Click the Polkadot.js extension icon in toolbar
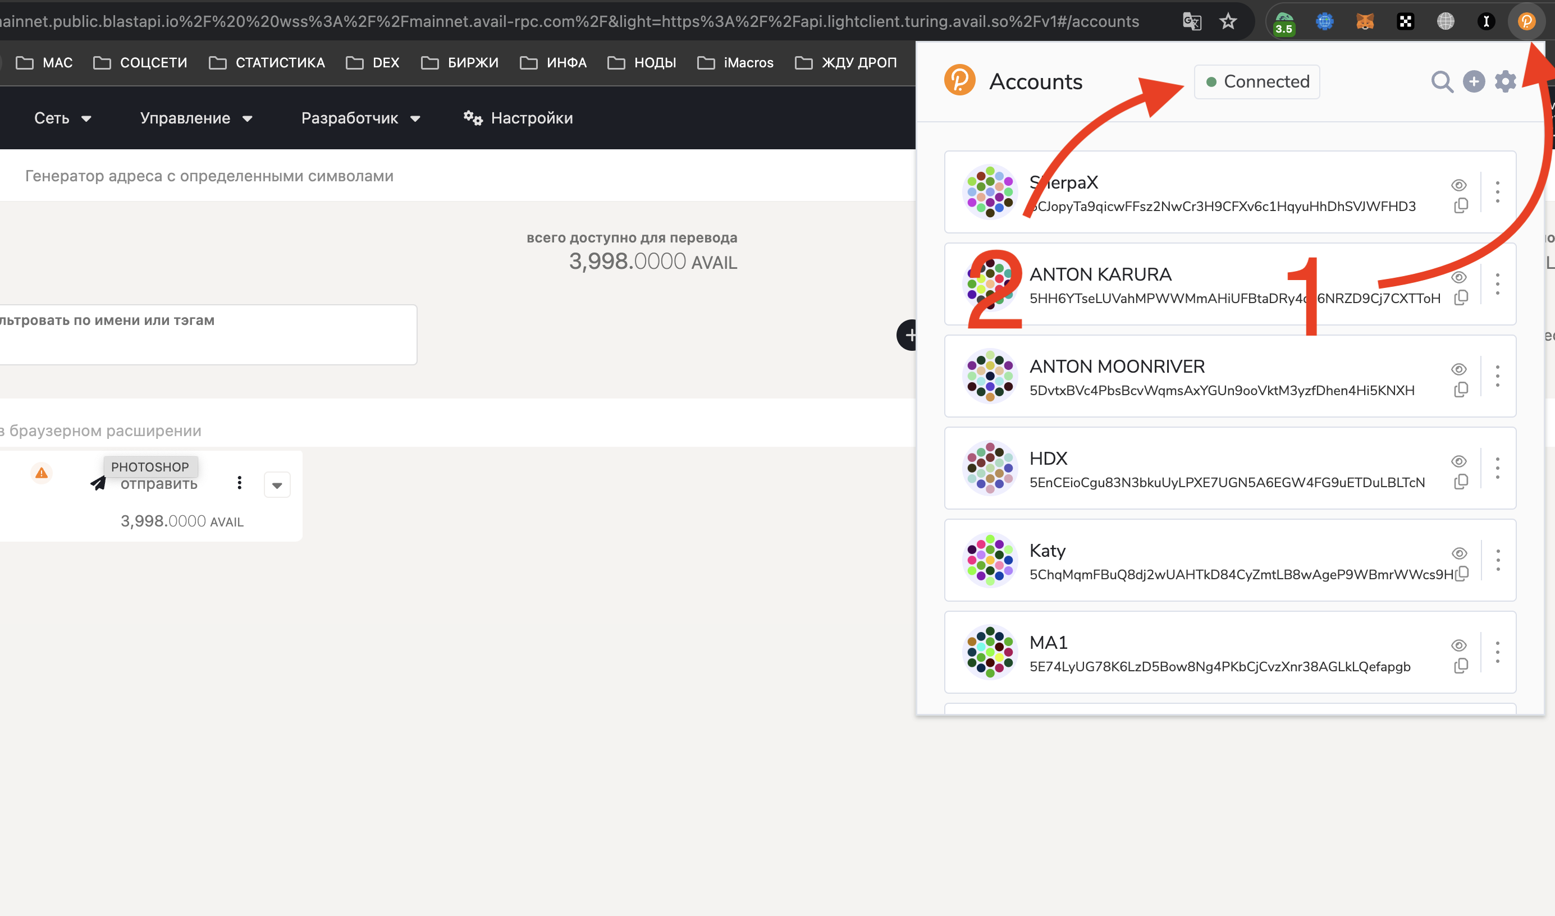 coord(1526,21)
